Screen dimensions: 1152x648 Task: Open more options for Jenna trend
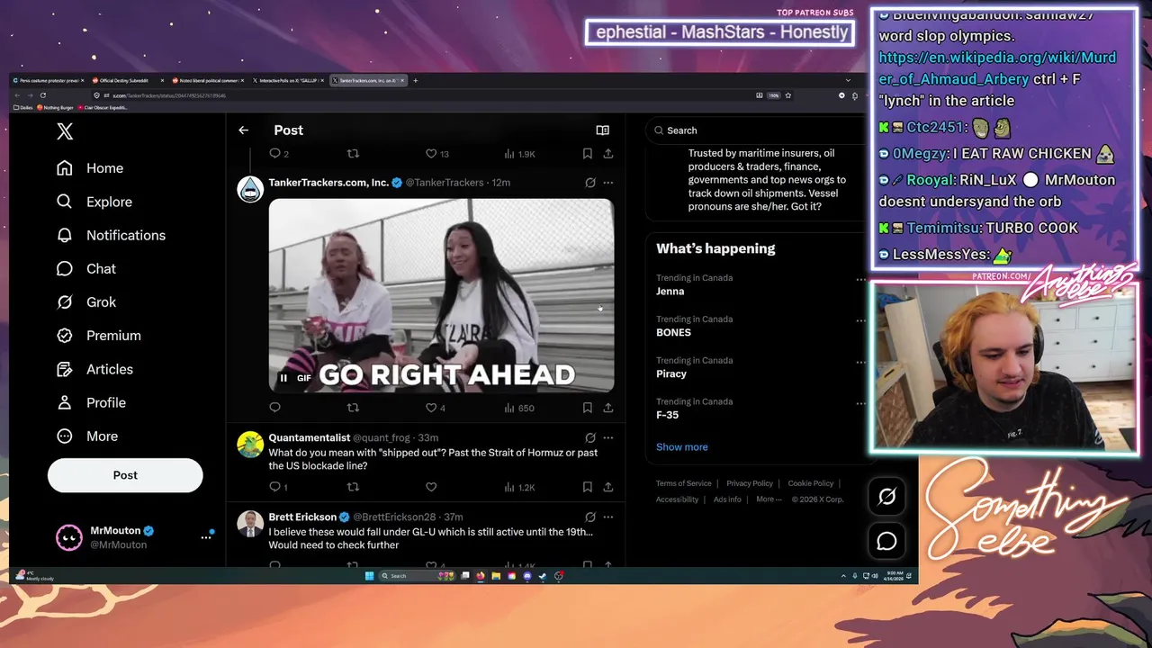(x=859, y=280)
